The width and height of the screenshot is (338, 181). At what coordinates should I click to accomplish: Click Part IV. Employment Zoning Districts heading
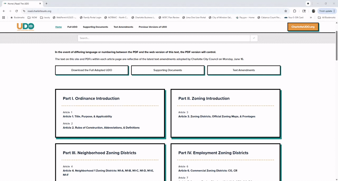pyautogui.click(x=213, y=153)
